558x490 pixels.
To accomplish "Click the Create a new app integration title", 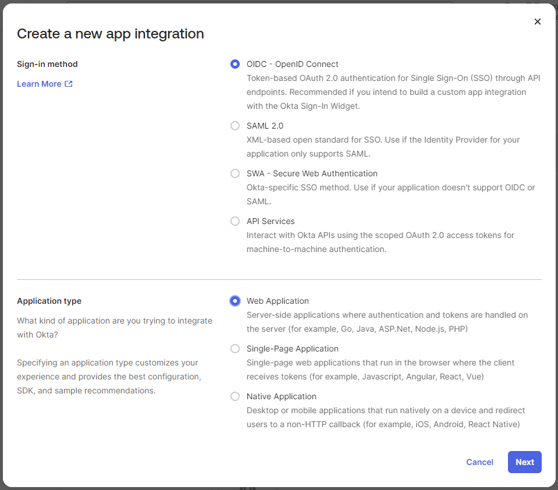I will coord(111,34).
